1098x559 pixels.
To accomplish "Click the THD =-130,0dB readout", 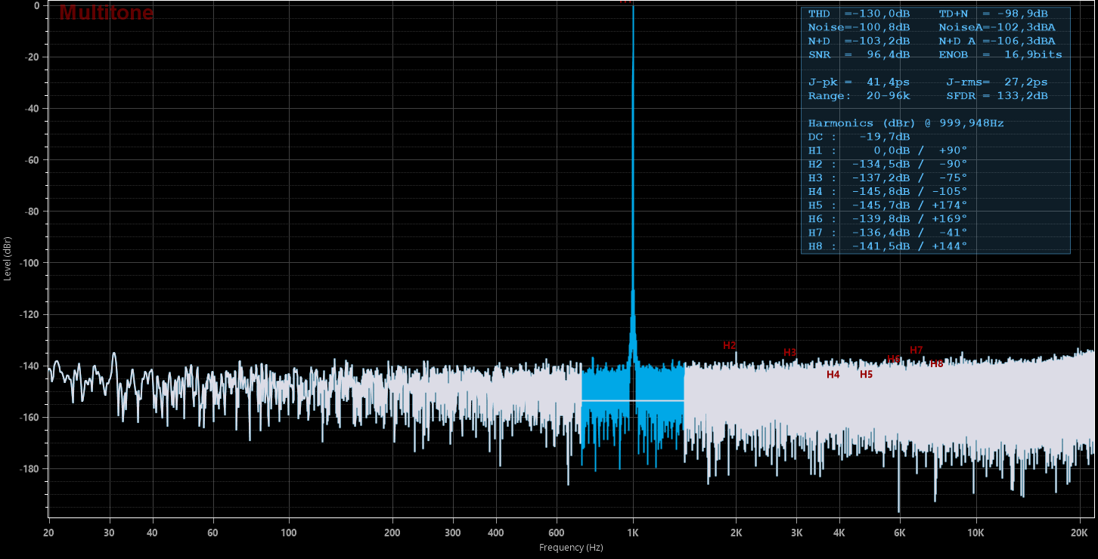I will (859, 14).
